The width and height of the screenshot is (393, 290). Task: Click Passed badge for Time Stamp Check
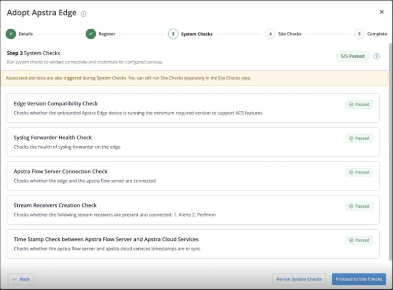coord(359,240)
